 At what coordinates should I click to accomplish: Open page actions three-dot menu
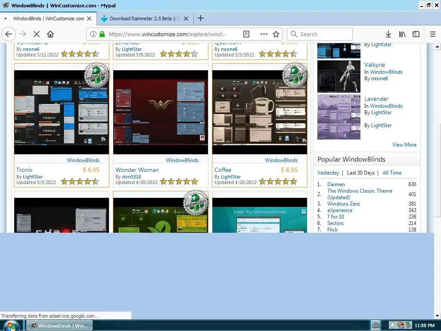click(x=264, y=34)
